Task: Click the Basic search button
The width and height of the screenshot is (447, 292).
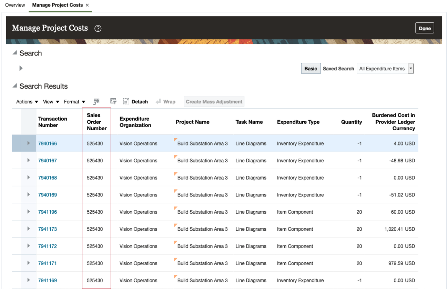Action: click(311, 69)
